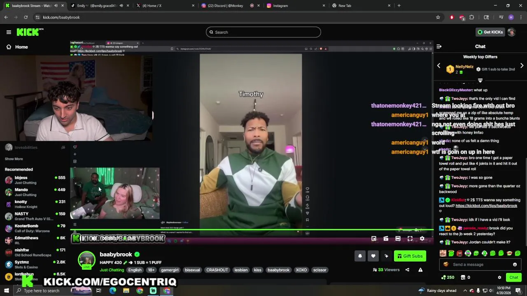Bookmark this page with star icon
This screenshot has width=527, height=296.
(438, 17)
